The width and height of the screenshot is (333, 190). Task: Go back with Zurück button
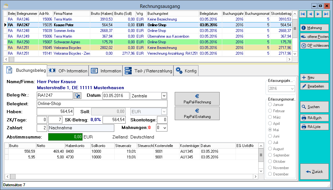pyautogui.click(x=314, y=172)
